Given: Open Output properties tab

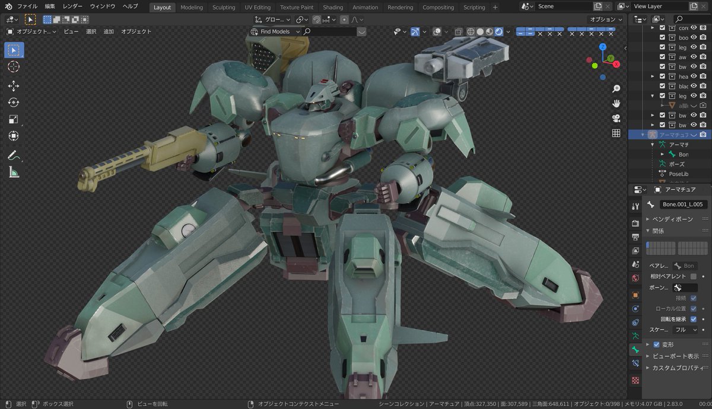Looking at the screenshot, I should (x=635, y=237).
